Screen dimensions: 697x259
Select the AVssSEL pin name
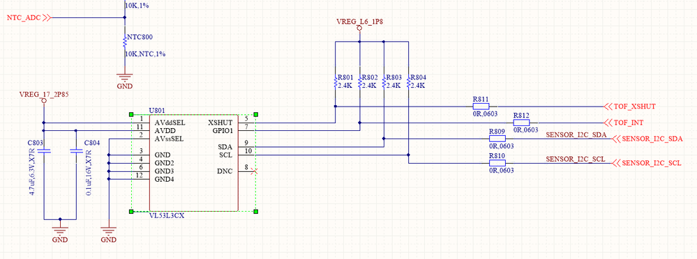tap(170, 139)
